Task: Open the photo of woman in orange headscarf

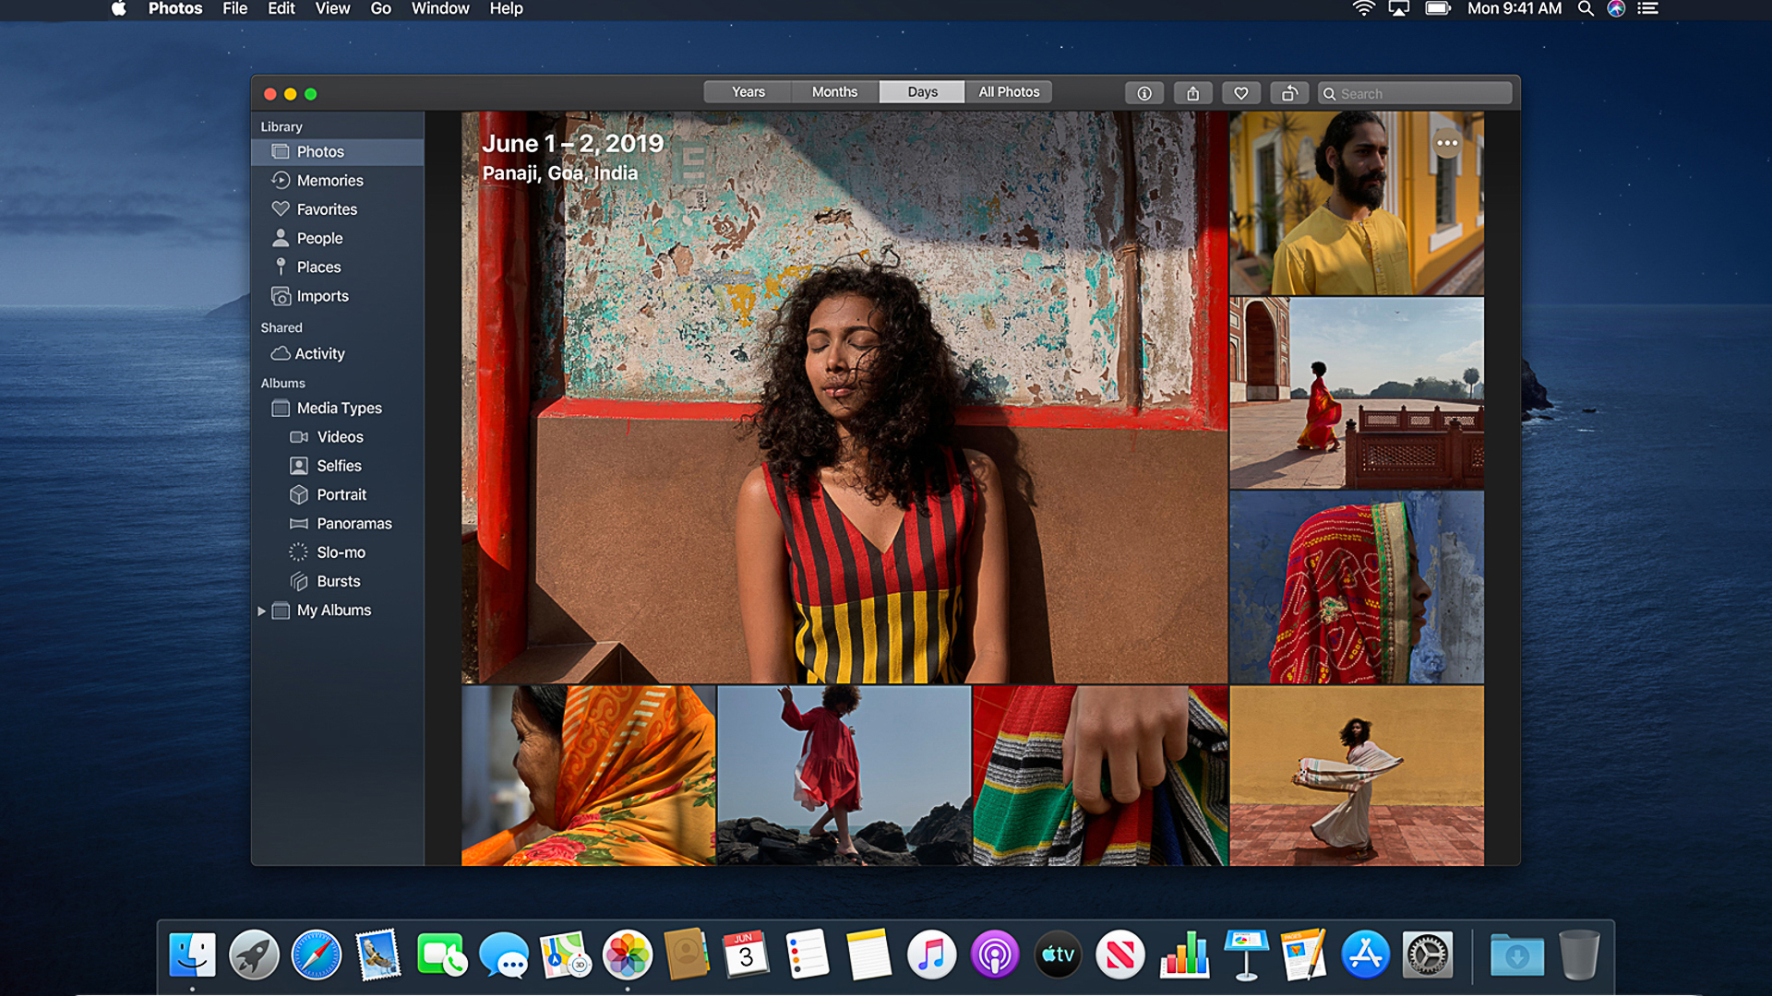Action: point(589,776)
